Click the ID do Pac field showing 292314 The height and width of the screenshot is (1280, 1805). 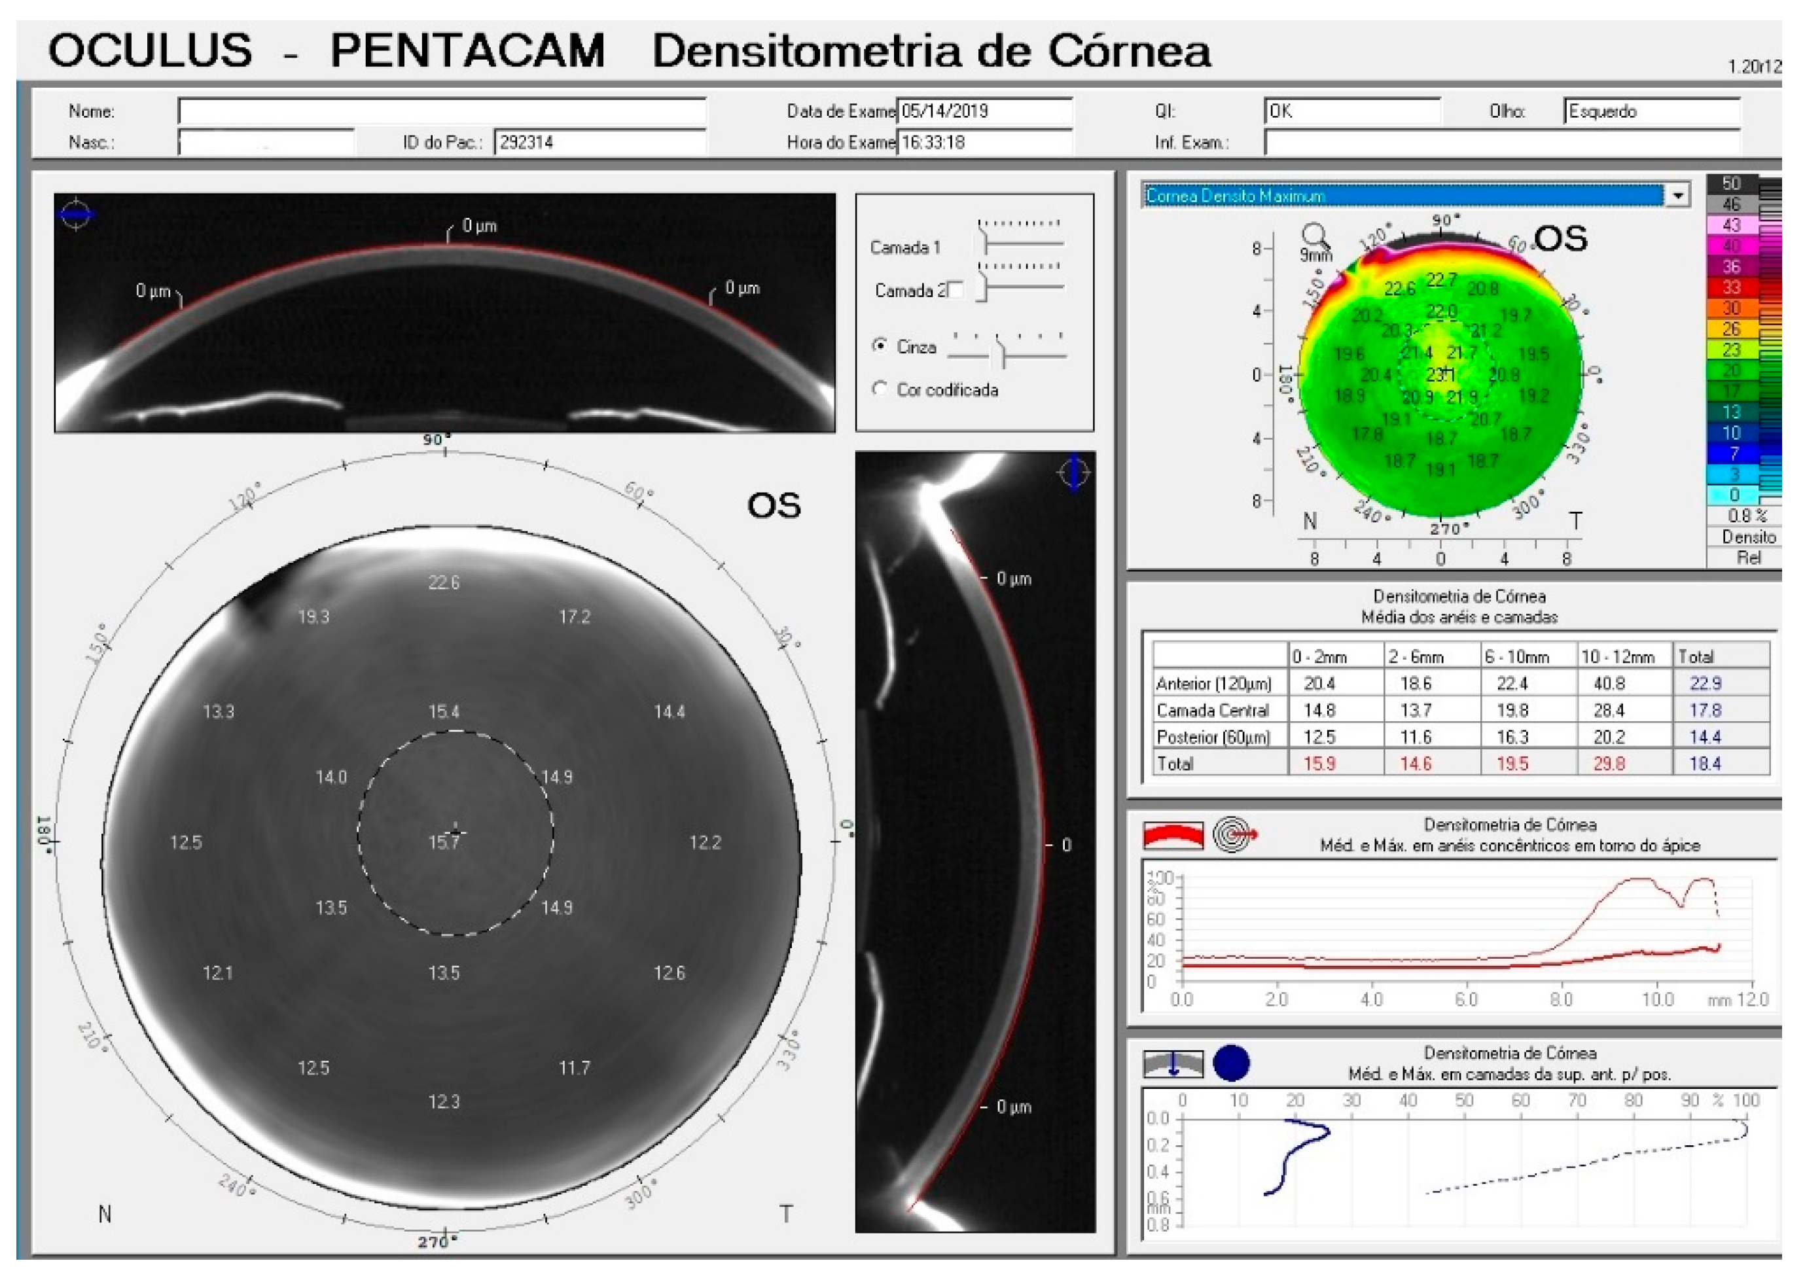click(599, 143)
